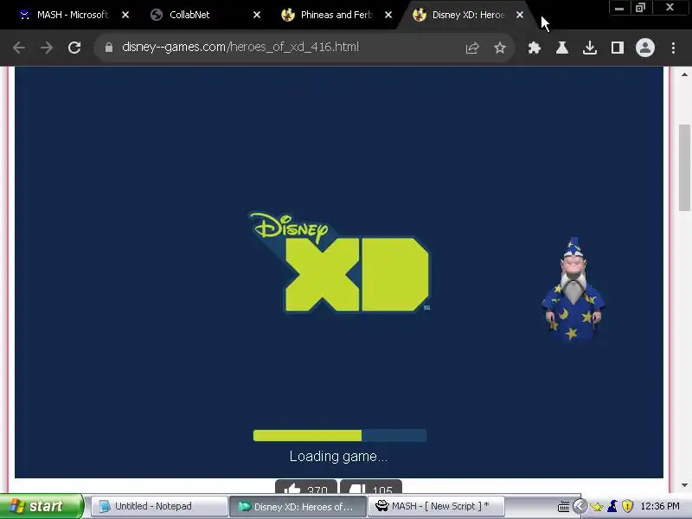Show browser downloads
This screenshot has width=692, height=519.
590,48
